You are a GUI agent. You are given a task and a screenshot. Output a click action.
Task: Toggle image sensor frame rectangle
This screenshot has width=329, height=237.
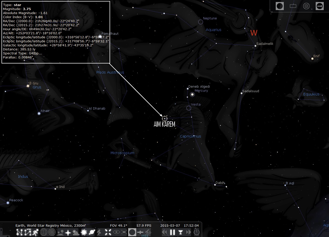point(293,6)
